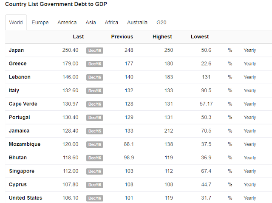Screen dimensions: 272x203
Task: Click the United States link
Action: pos(25,198)
